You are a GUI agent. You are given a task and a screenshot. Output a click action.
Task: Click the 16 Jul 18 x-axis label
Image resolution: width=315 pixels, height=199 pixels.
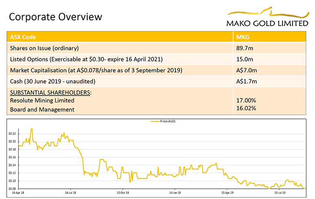[x=70, y=193]
